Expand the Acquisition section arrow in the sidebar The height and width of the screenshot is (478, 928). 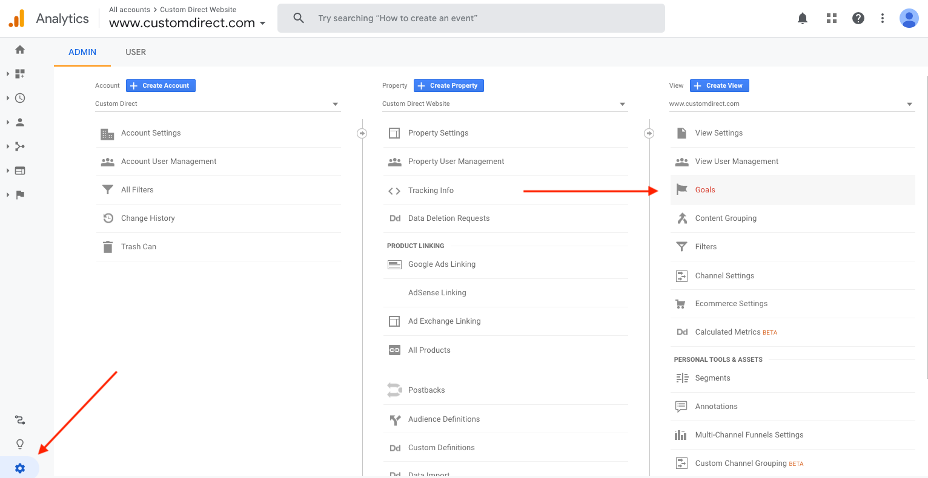8,146
